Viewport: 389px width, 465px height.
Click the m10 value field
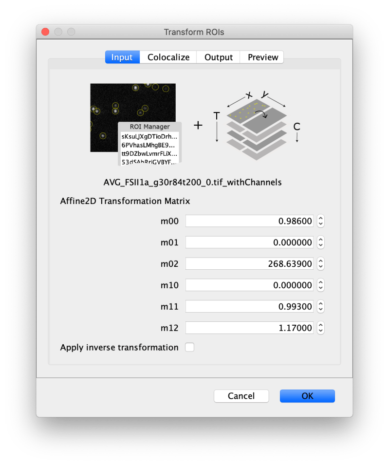249,285
